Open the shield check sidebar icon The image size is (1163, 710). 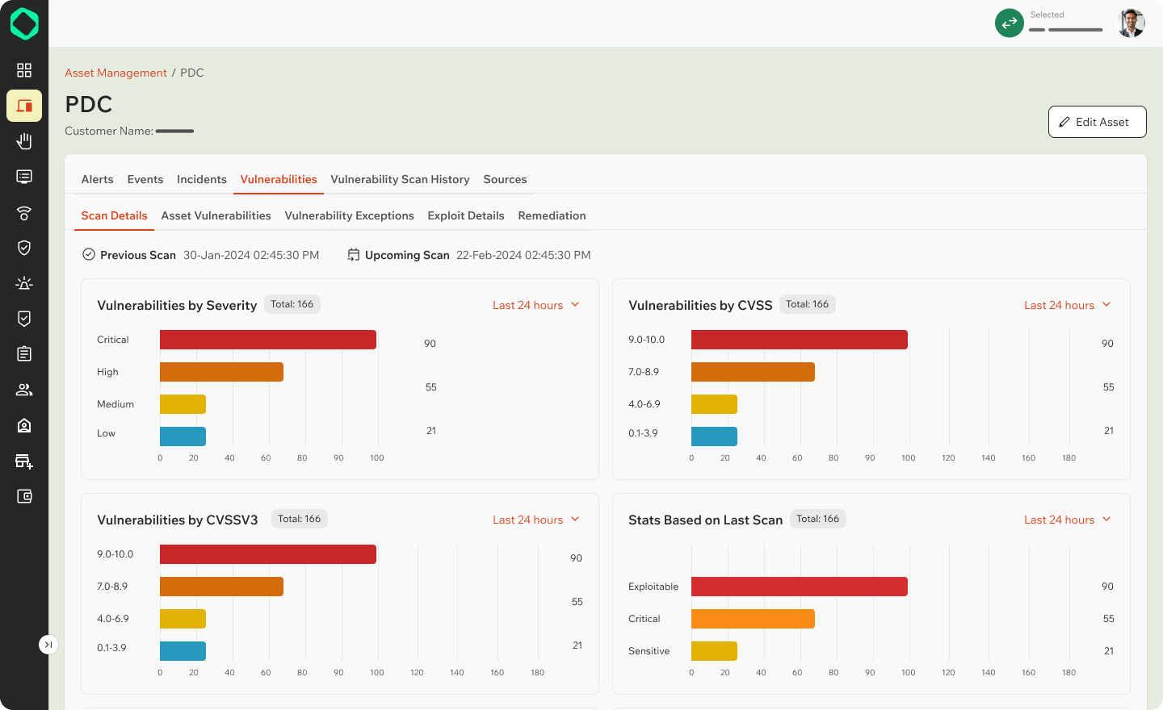click(x=24, y=248)
